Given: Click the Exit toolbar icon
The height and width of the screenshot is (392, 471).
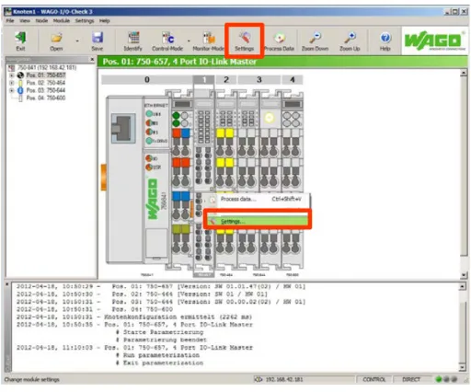Looking at the screenshot, I should 20,41.
